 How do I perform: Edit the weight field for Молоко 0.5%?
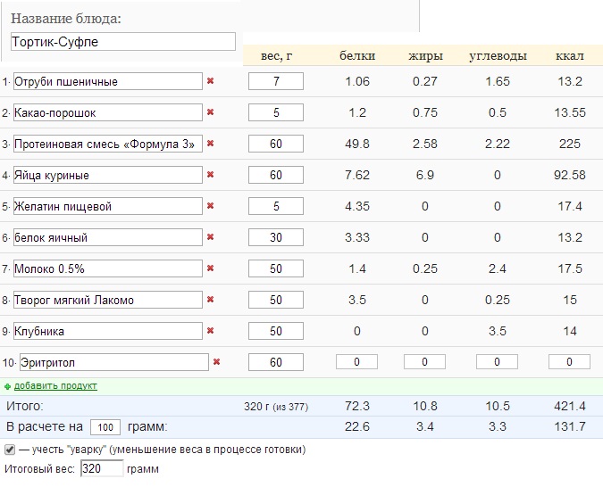tap(276, 268)
